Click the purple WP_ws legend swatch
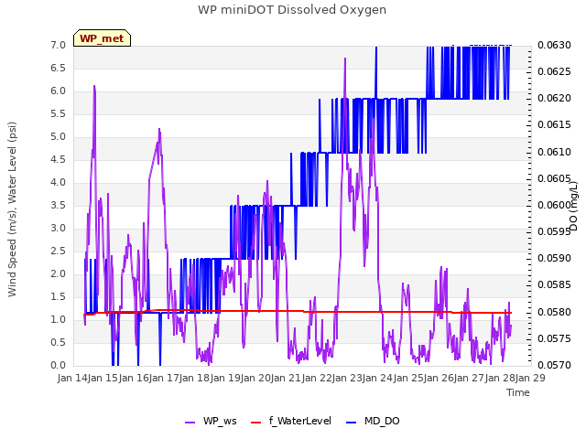 [x=190, y=423]
